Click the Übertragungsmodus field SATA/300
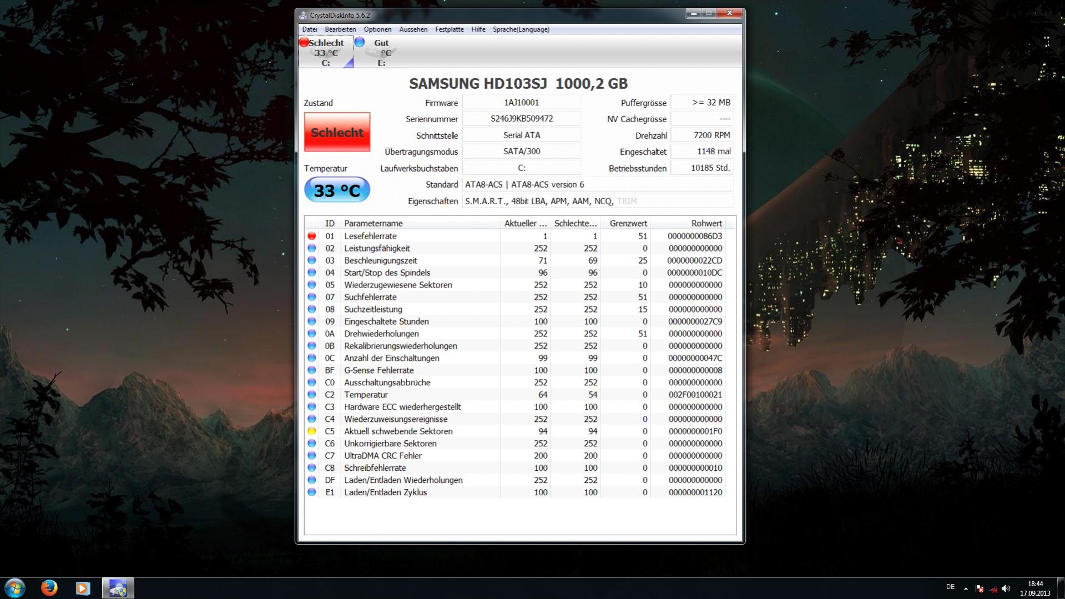The width and height of the screenshot is (1065, 599). [x=521, y=151]
